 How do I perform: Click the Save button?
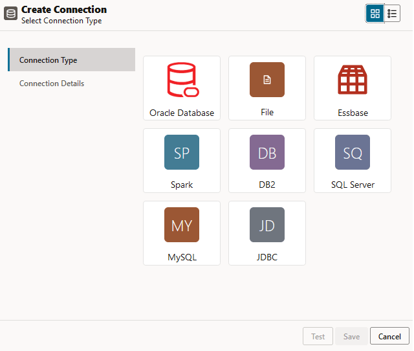(x=351, y=336)
